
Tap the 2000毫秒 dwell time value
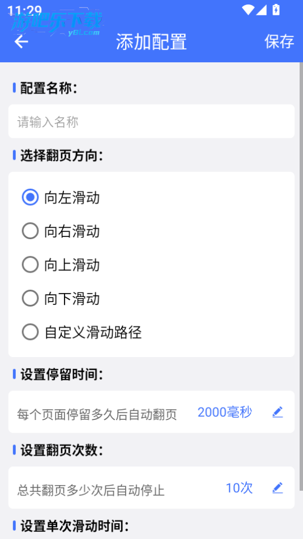pyautogui.click(x=225, y=412)
